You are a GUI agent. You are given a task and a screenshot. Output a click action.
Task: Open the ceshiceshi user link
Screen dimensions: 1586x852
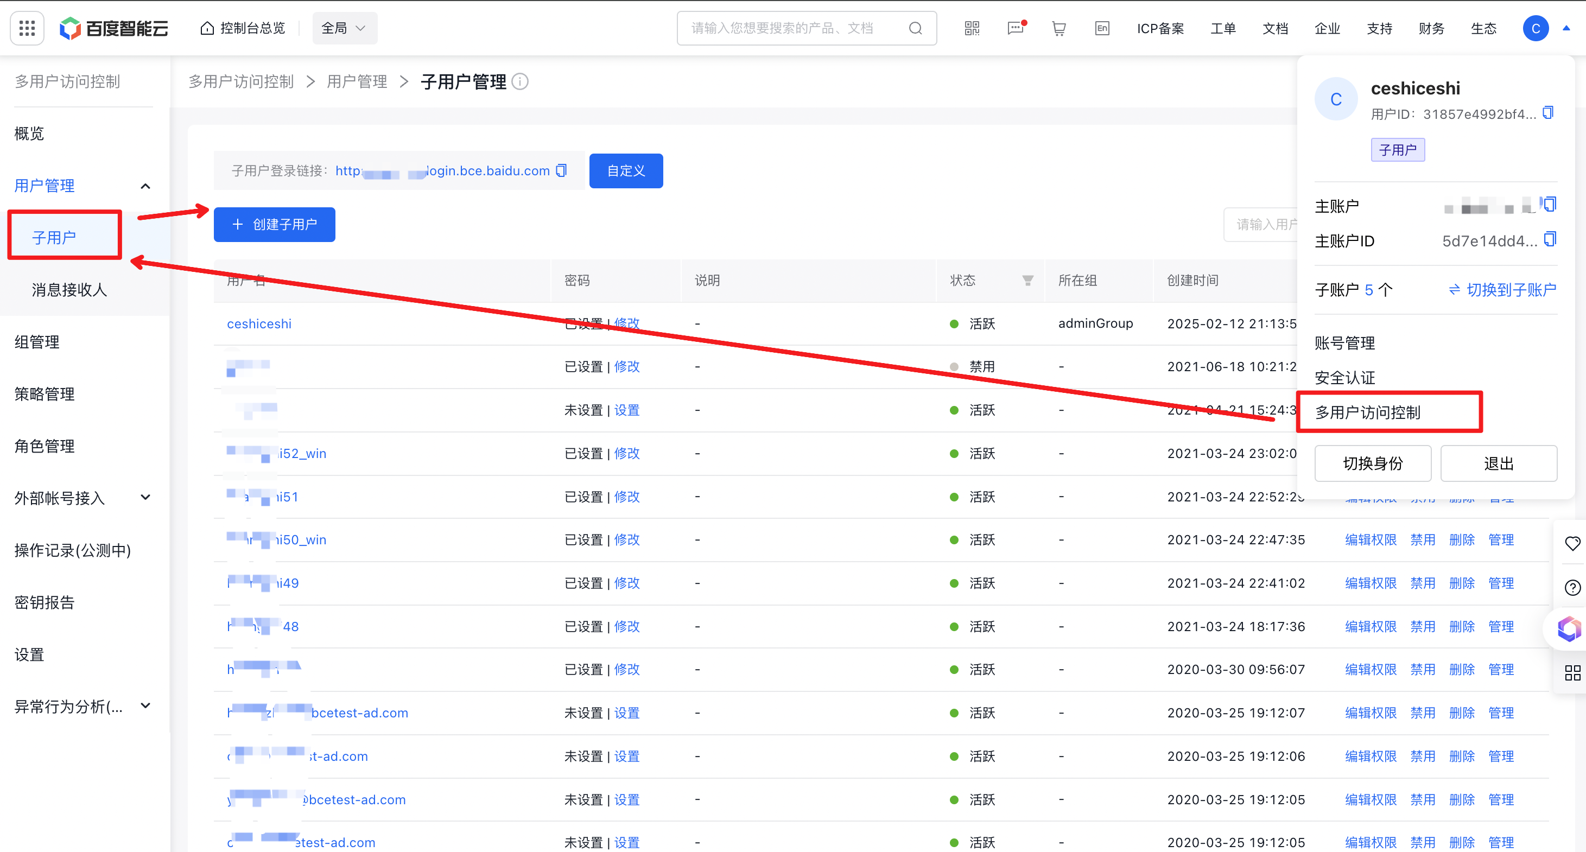(259, 324)
